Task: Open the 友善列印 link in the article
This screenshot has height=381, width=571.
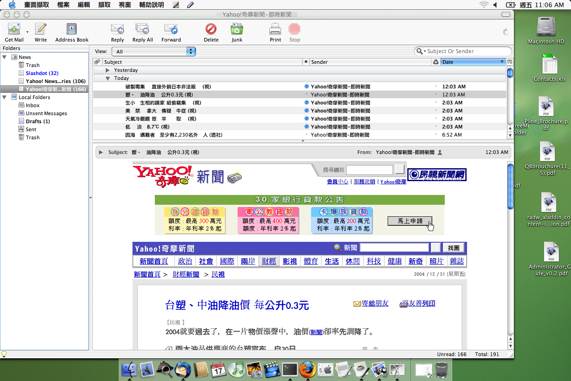Action: point(422,303)
